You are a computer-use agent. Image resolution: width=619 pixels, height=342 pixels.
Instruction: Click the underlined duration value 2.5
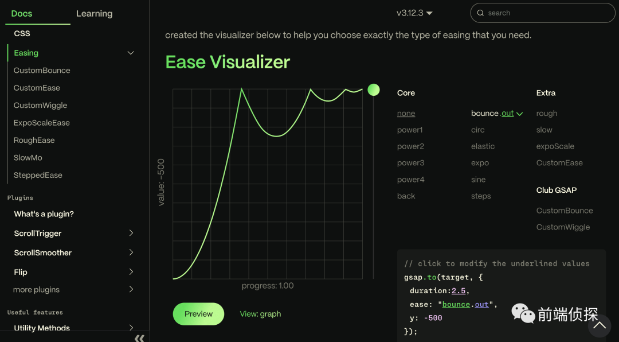tap(459, 291)
